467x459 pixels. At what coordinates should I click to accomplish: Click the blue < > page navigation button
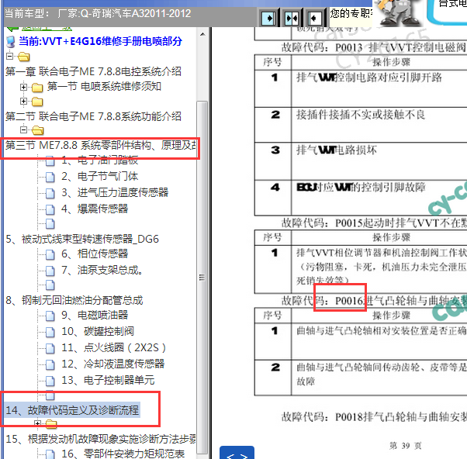[237, 453]
